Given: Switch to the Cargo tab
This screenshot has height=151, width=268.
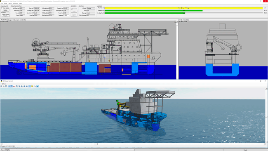Looking at the screenshot, I should pyautogui.click(x=10, y=20).
